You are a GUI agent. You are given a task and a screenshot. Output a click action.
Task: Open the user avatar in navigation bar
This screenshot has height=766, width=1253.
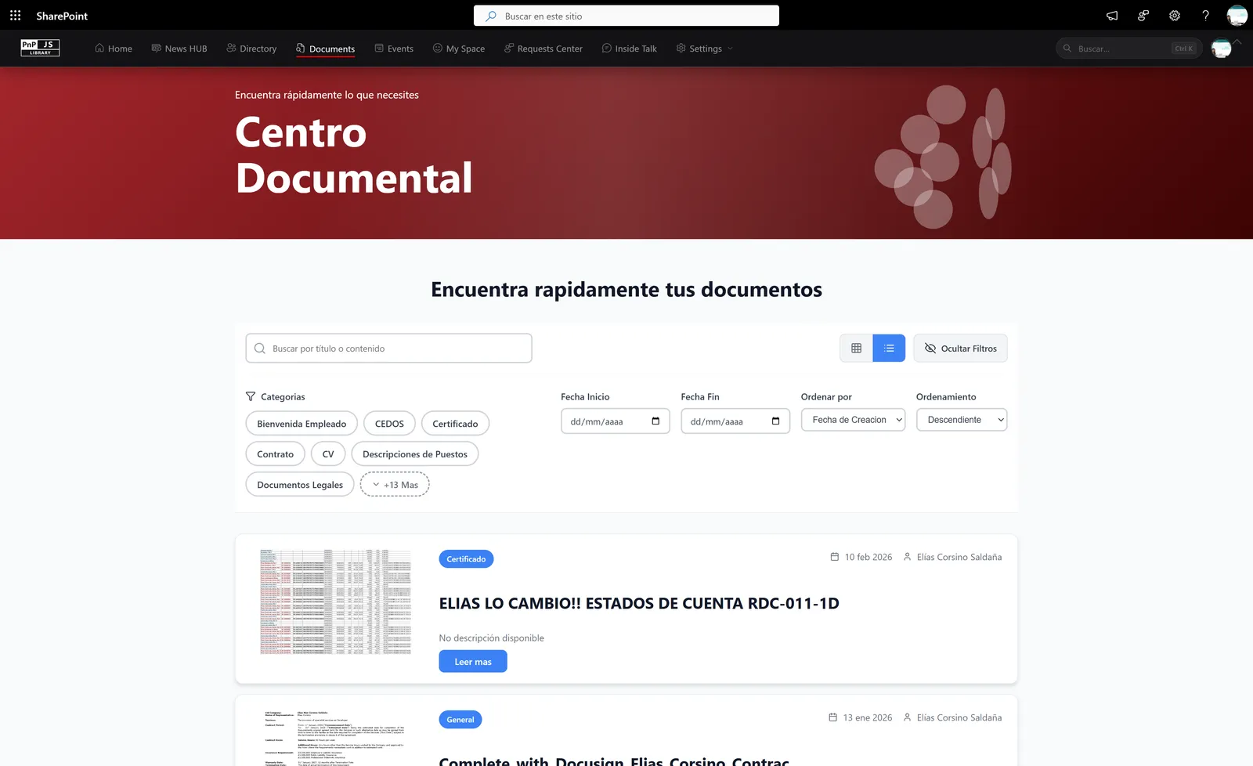(1221, 49)
